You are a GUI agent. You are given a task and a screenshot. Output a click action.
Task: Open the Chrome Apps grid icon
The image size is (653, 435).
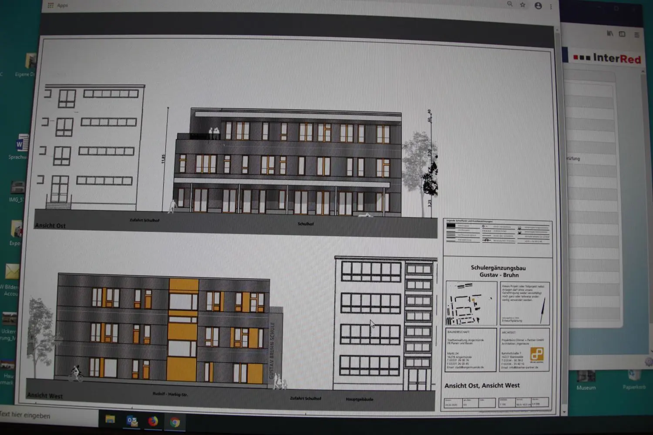[50, 5]
